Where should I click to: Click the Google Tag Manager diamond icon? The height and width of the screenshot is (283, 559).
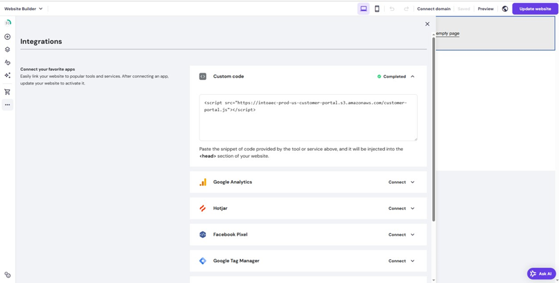coord(202,261)
